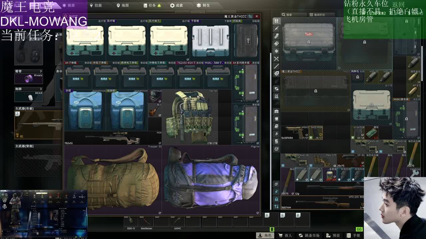
Task: Click the briefcase filter icon in stash sidebar
Action: (x=276, y=111)
